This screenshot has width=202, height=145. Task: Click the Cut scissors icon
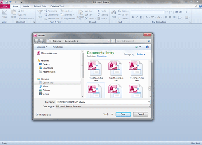click(x=19, y=11)
